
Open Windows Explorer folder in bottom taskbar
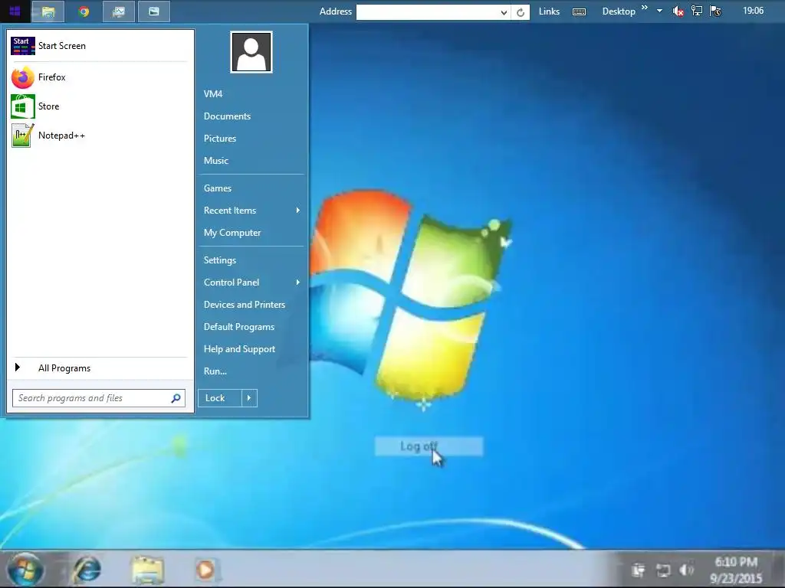click(147, 570)
